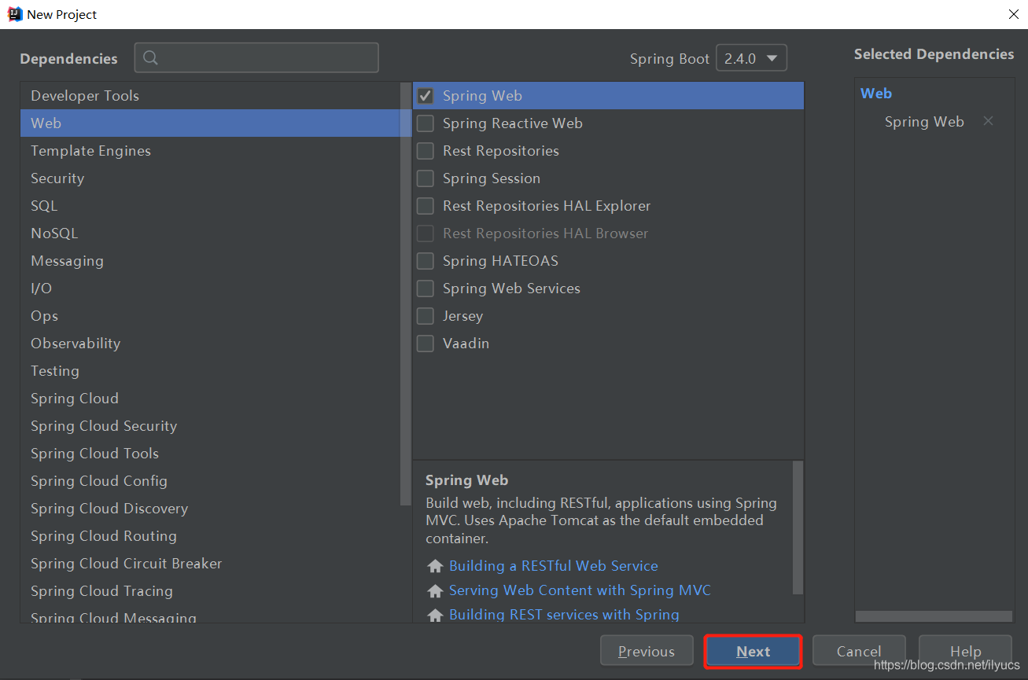Select the Web category
This screenshot has width=1028, height=680.
[211, 123]
